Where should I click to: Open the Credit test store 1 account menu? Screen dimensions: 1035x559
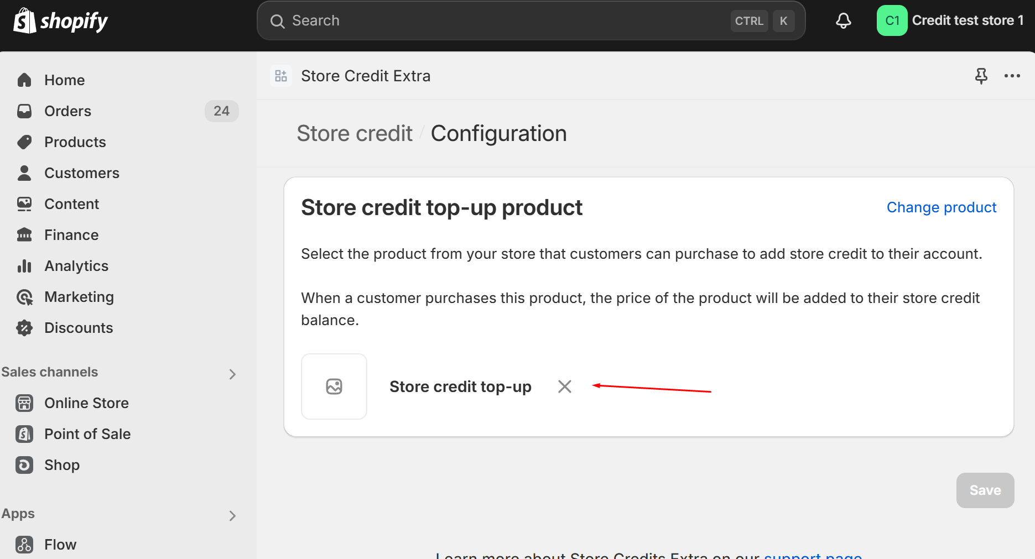point(950,20)
